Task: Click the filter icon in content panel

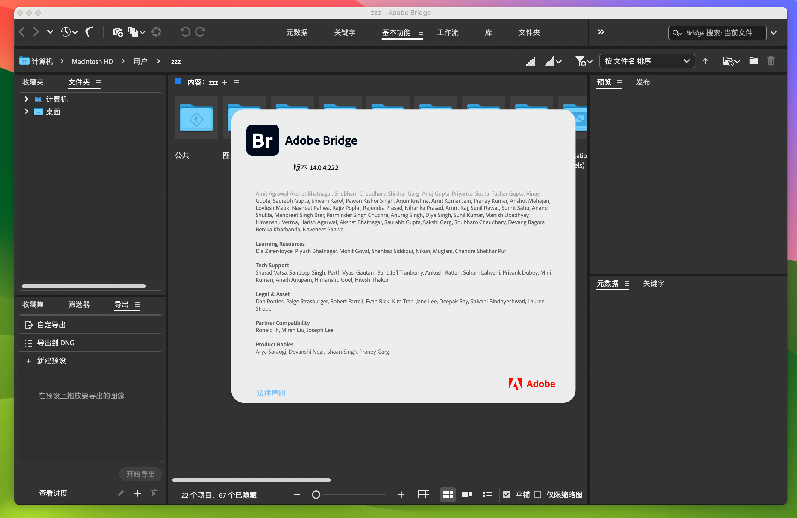Action: pyautogui.click(x=581, y=61)
